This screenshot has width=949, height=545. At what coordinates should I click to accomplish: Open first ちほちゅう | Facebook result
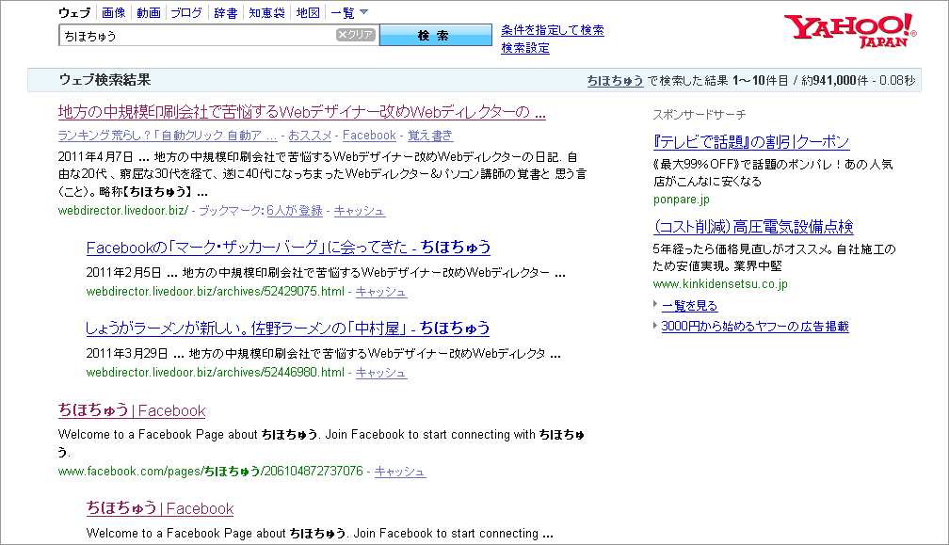(132, 410)
